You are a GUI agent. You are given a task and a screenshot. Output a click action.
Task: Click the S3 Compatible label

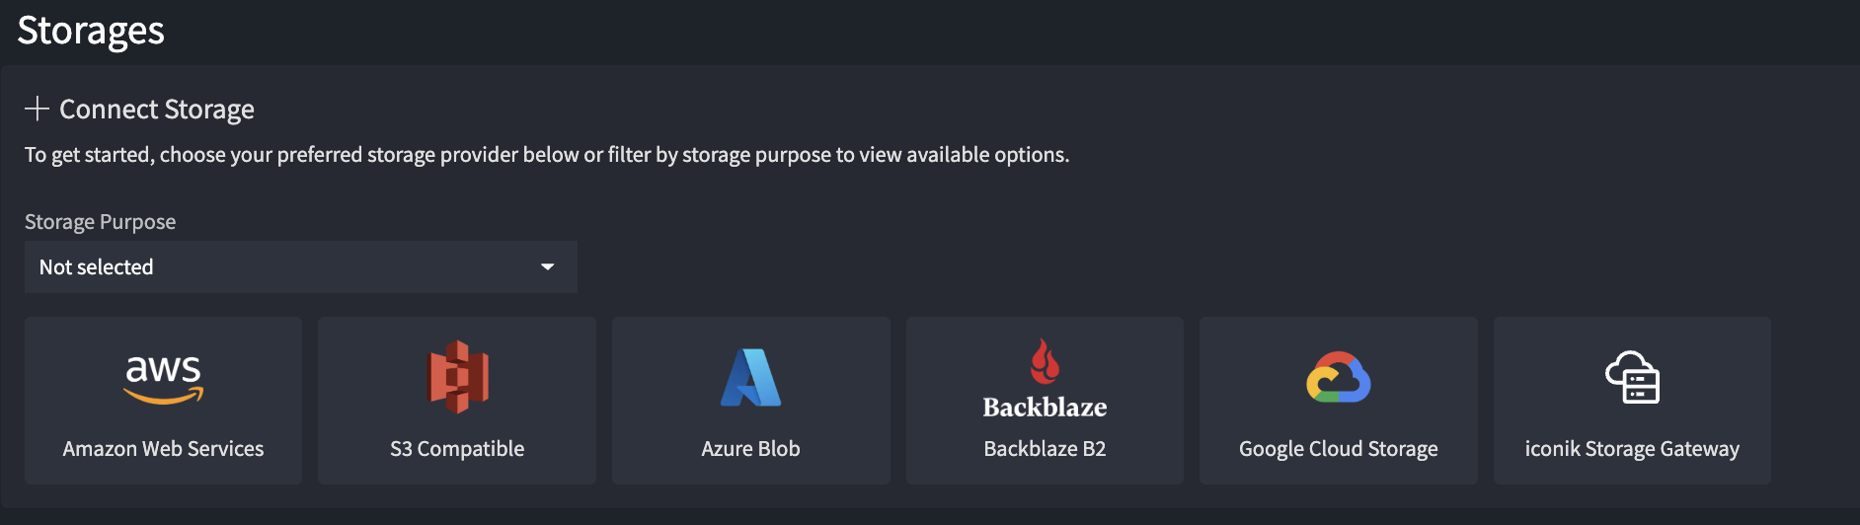(457, 449)
